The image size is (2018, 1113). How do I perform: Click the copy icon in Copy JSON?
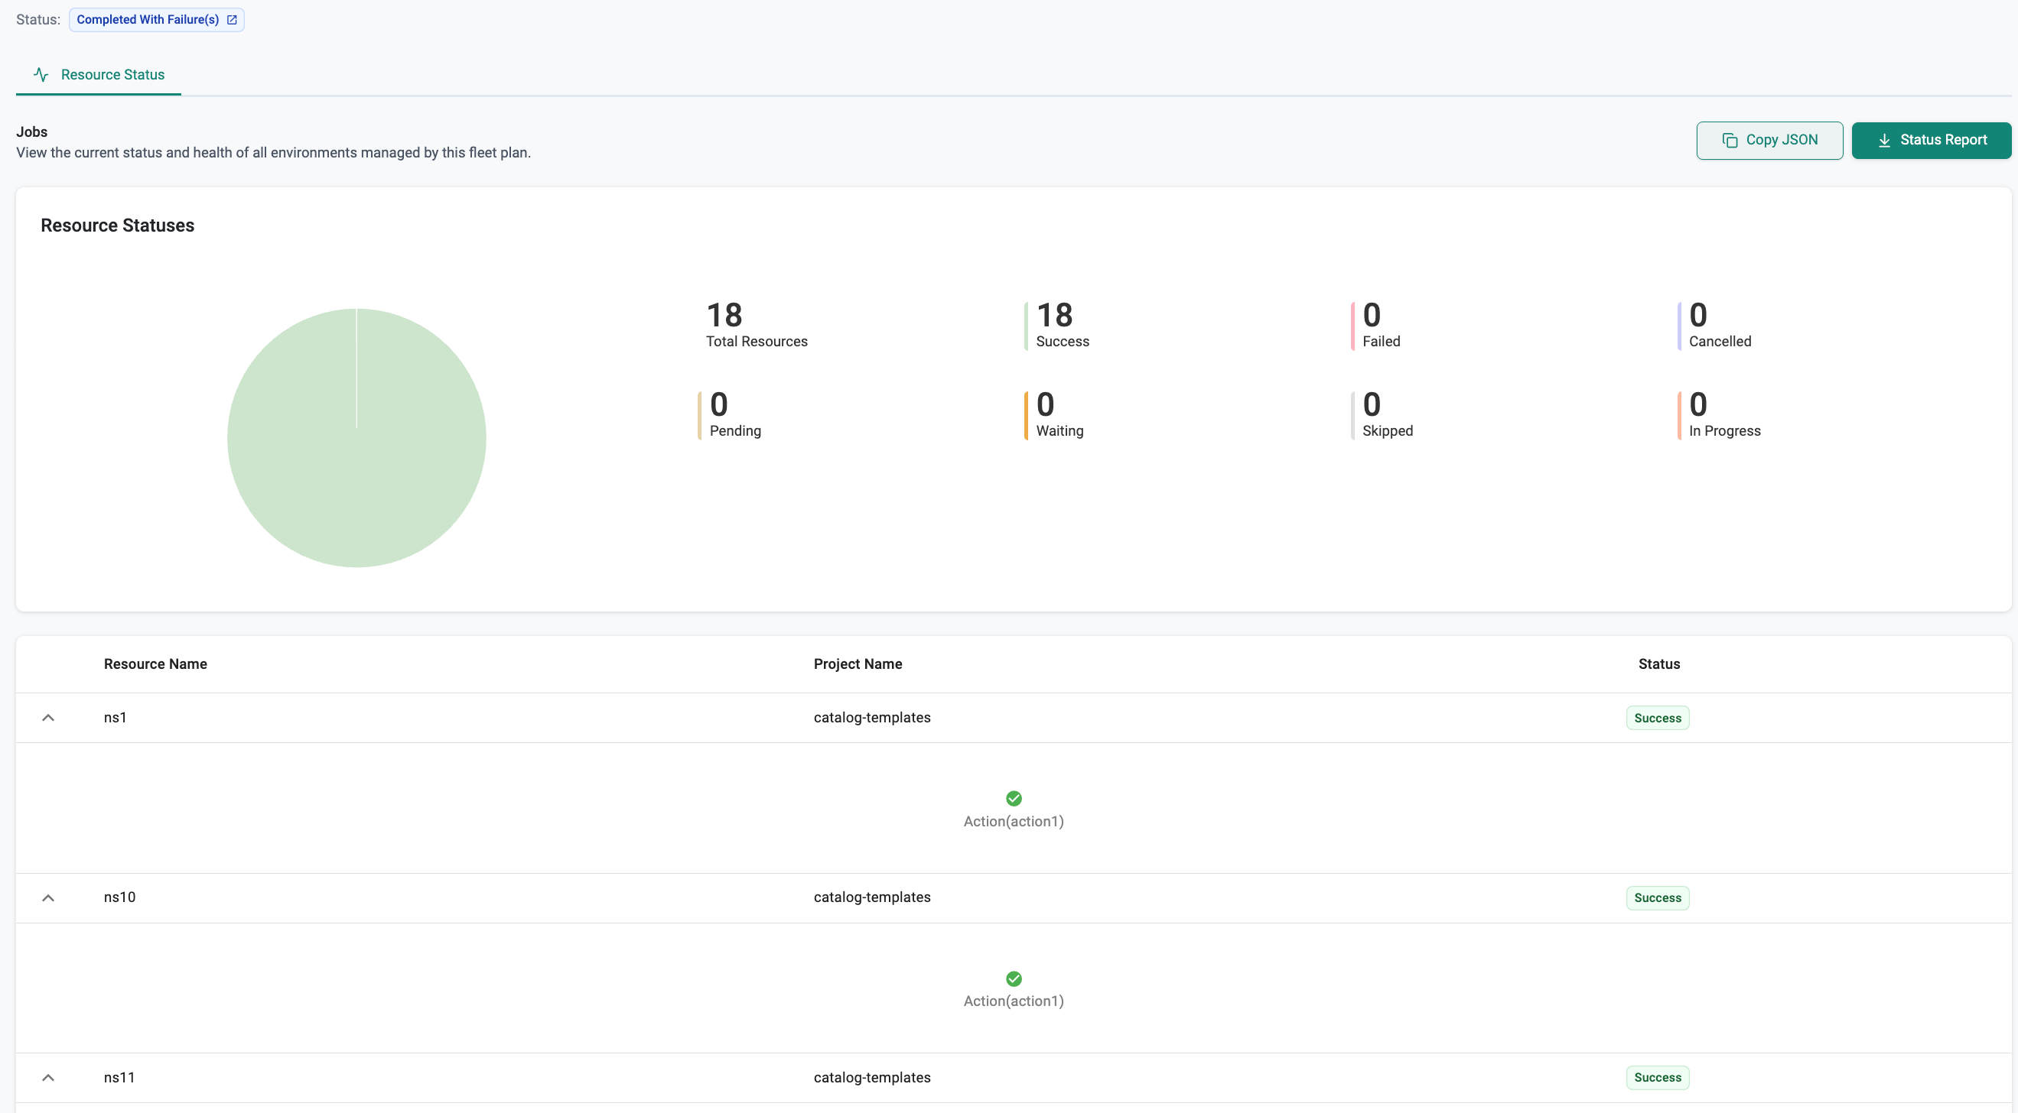point(1730,140)
